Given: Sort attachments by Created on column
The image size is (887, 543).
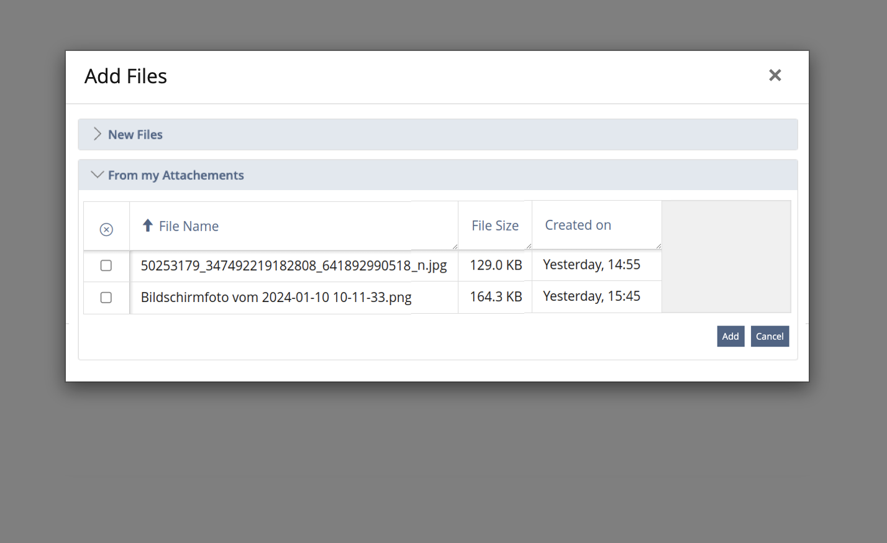Looking at the screenshot, I should tap(578, 225).
